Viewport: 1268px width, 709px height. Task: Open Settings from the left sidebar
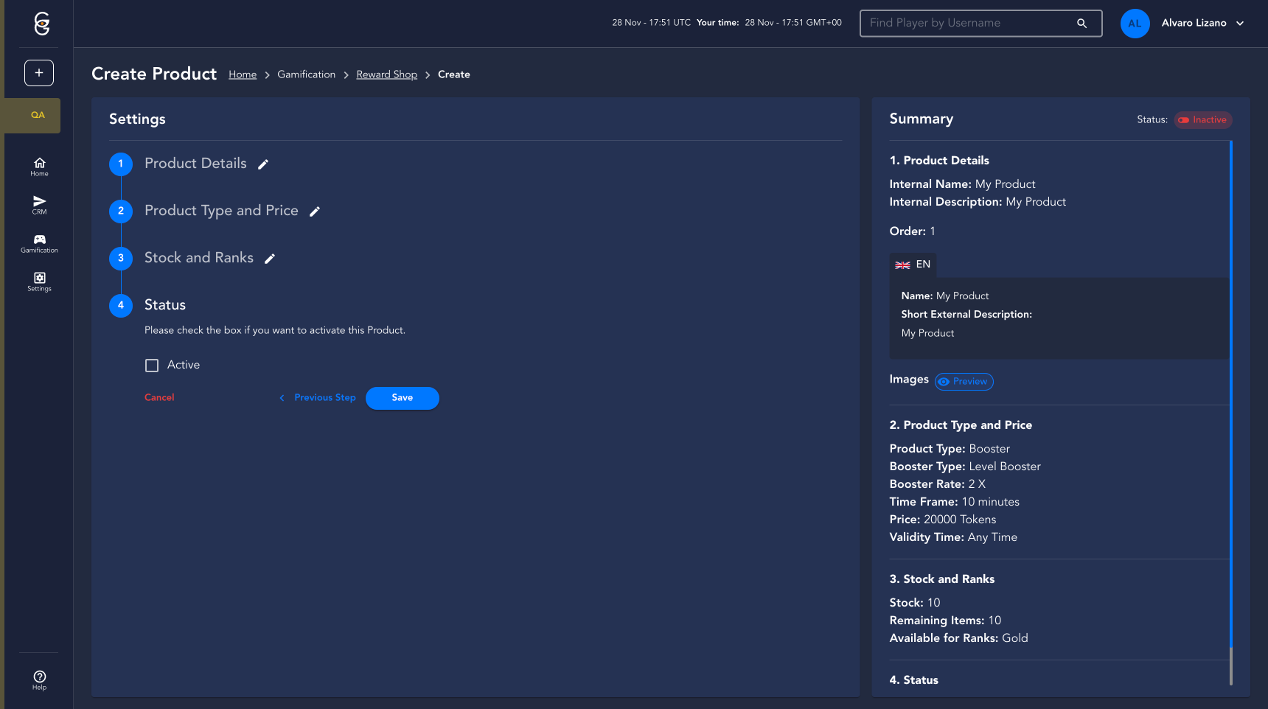[x=39, y=282]
